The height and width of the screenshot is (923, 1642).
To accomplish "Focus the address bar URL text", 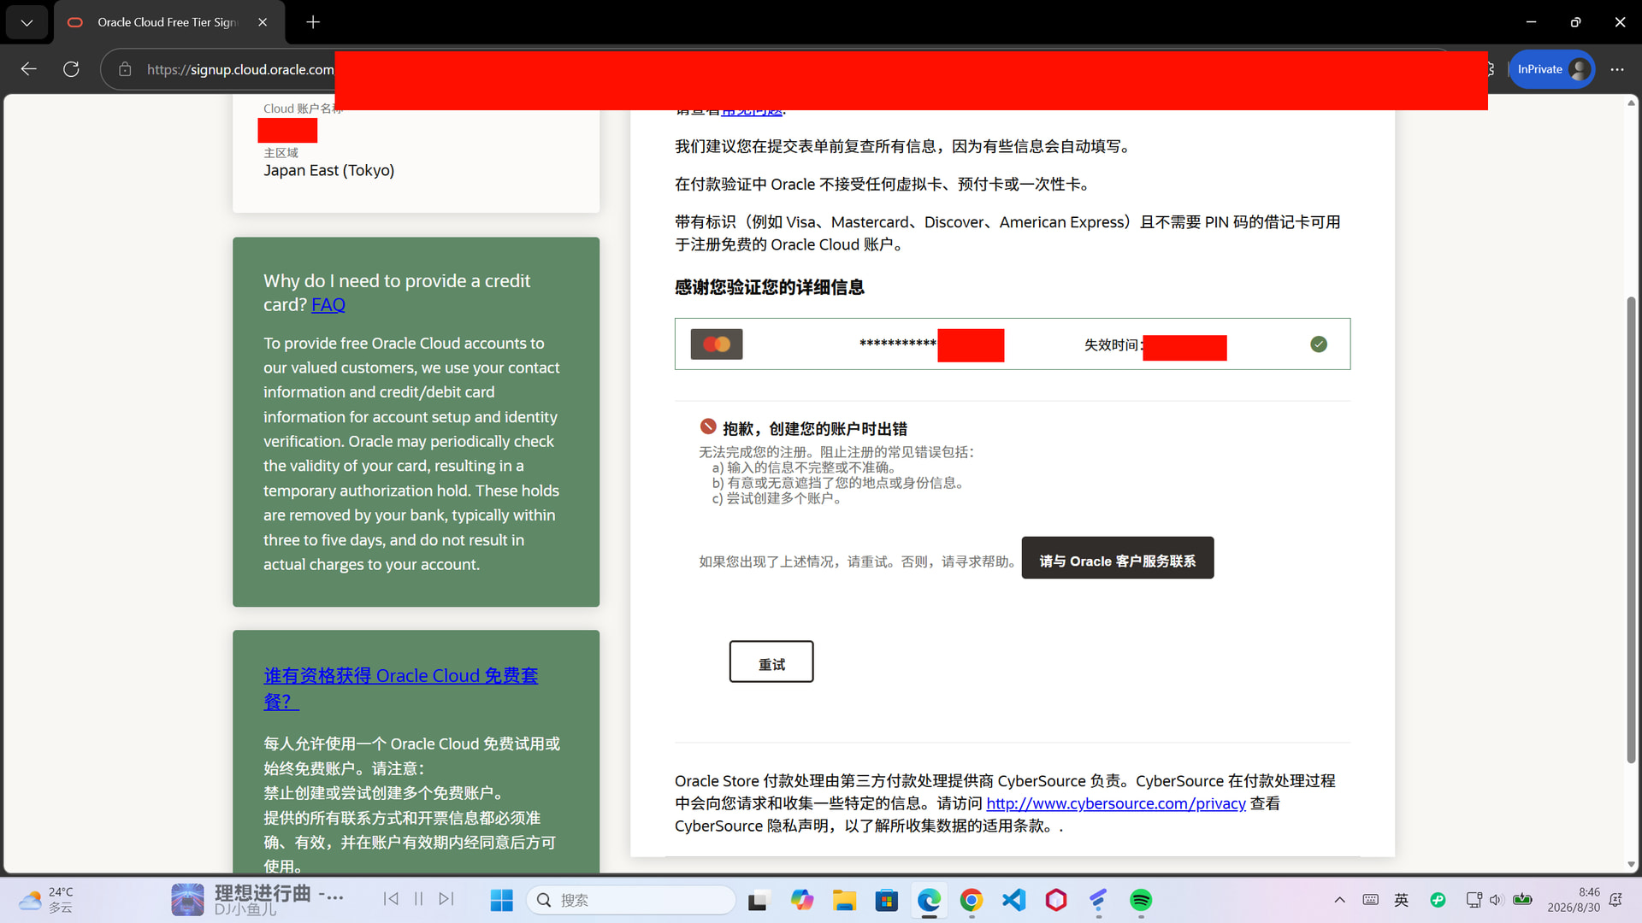I will 240,69.
